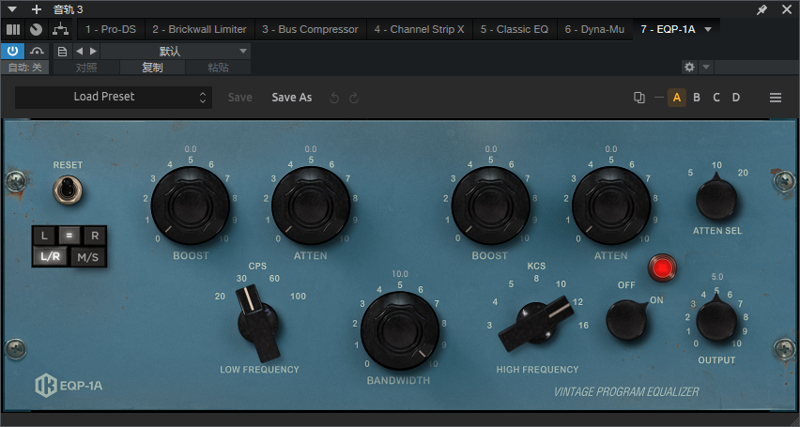The image size is (800, 427).
Task: Click the 复制 copy button
Action: click(152, 68)
